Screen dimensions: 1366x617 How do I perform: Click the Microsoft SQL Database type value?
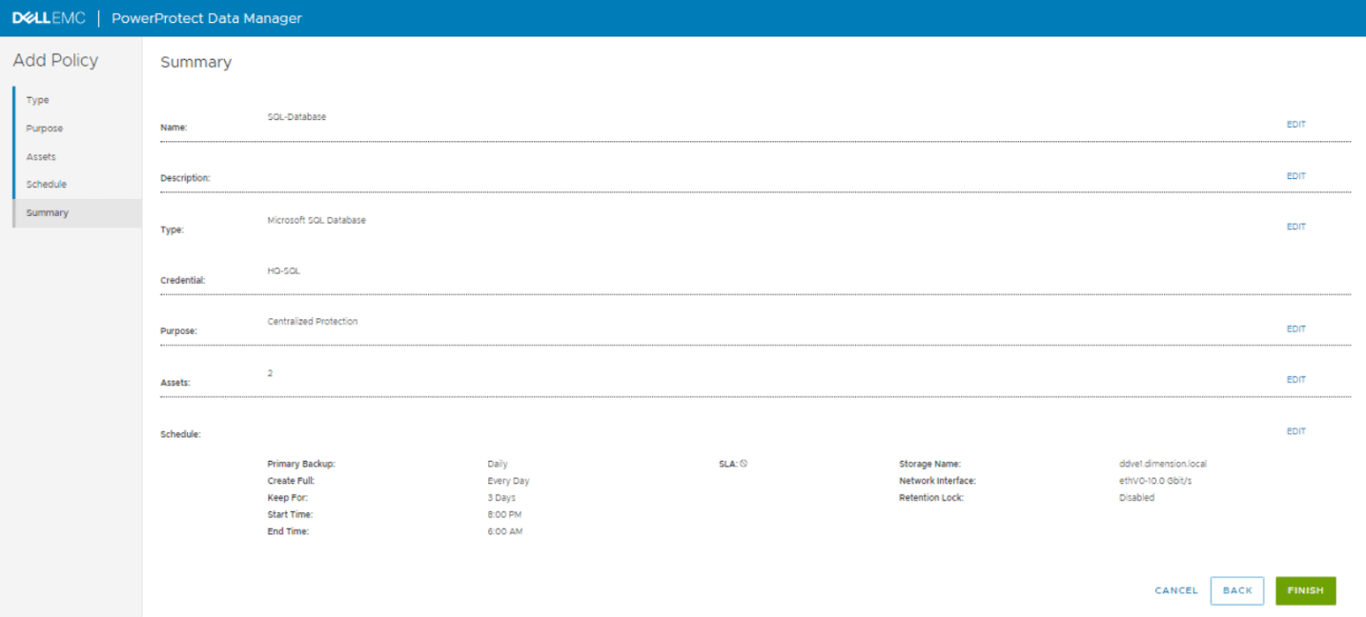316,220
